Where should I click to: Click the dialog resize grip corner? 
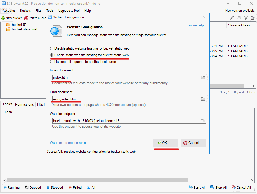click(207, 152)
